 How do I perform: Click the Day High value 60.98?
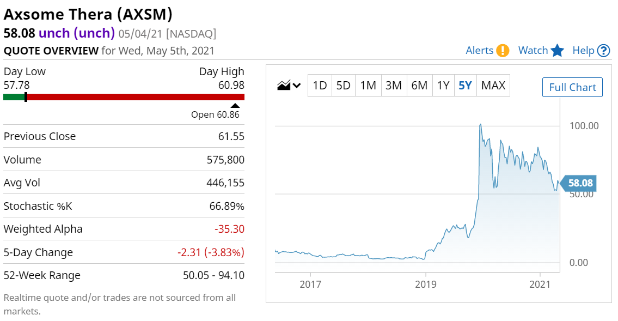point(231,85)
